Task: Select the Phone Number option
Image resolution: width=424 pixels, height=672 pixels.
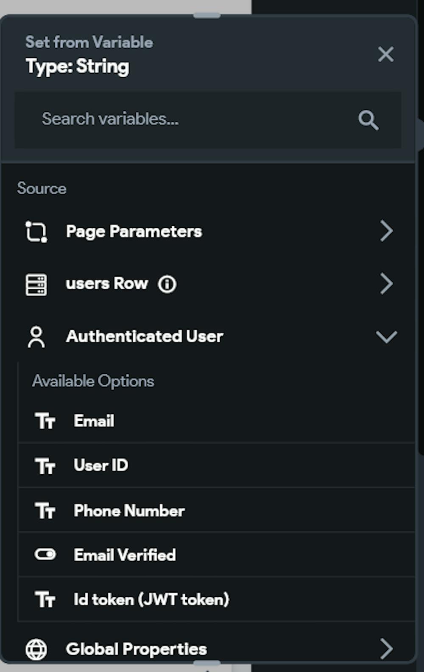Action: click(129, 510)
